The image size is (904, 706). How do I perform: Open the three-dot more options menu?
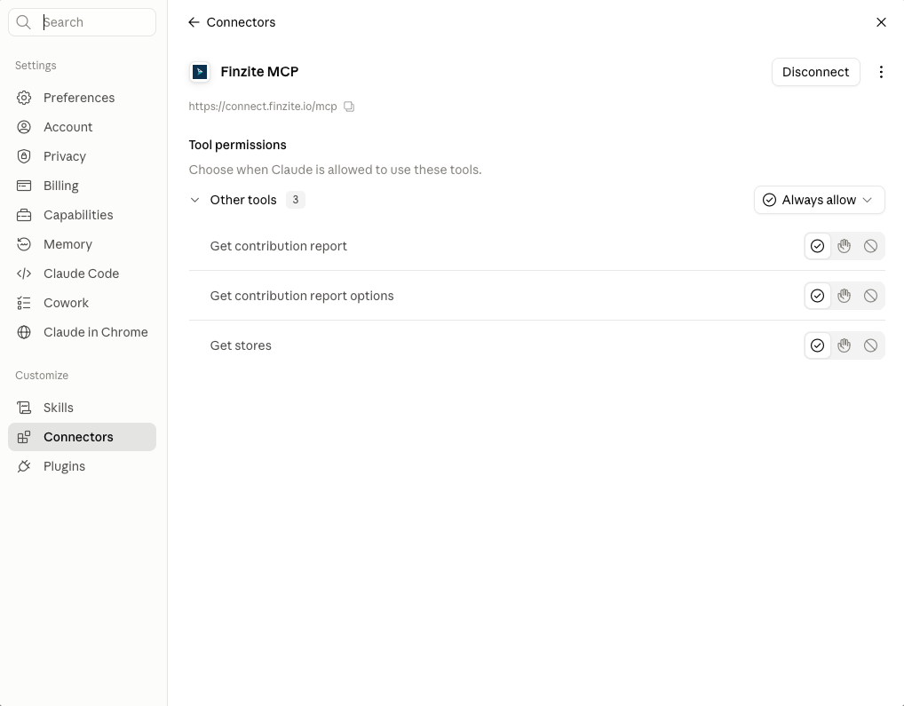point(881,72)
